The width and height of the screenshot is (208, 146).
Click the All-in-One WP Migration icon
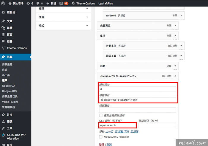3,135
